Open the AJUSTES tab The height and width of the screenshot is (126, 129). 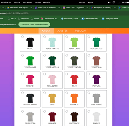[x=63, y=31]
